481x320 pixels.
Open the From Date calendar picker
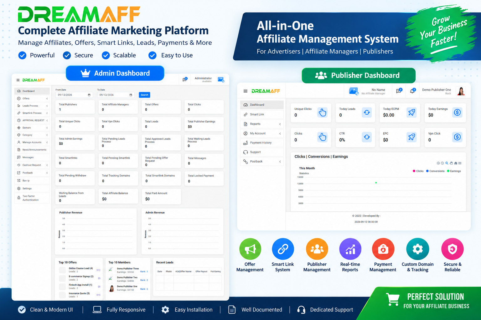89,95
